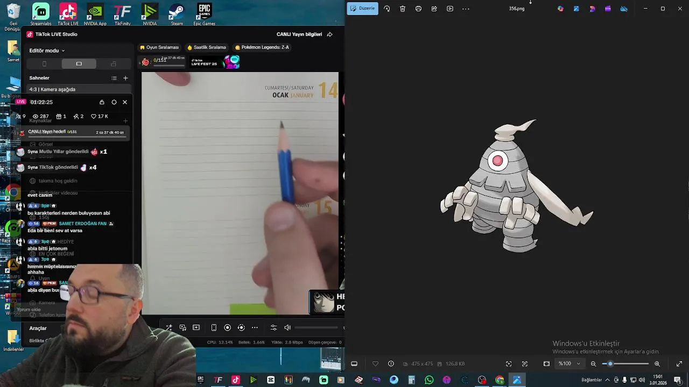This screenshot has height=387, width=689.
Task: Show hidden tray icons chevron
Action: (608, 380)
